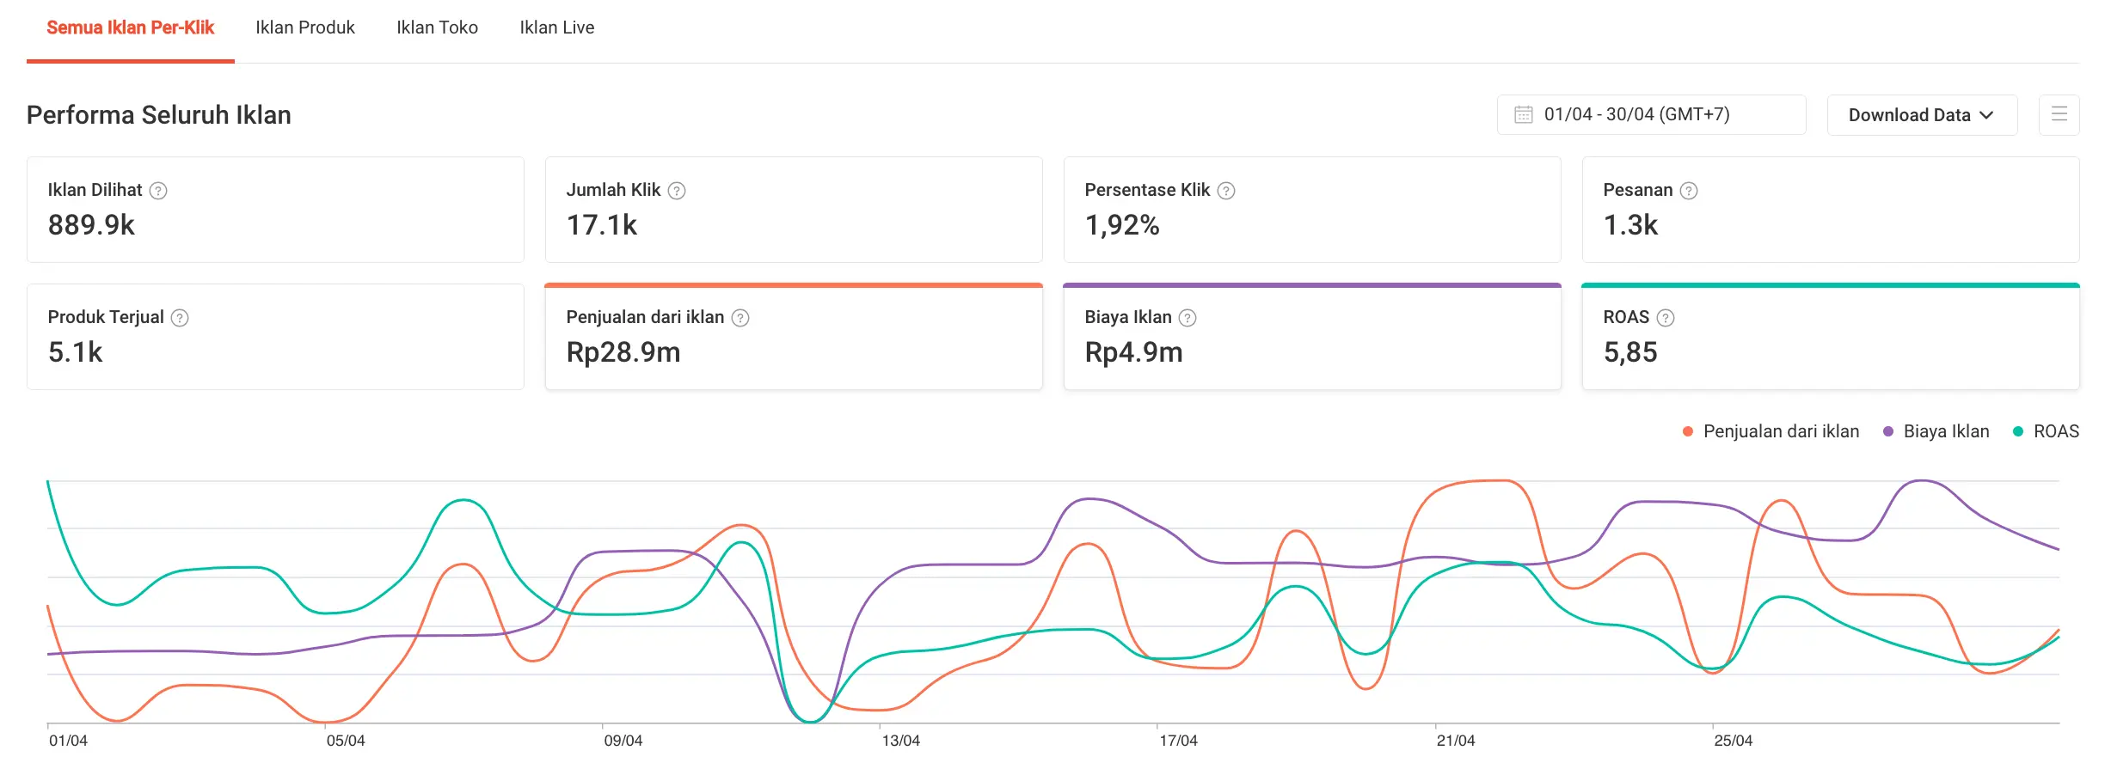This screenshot has height=775, width=2105.
Task: Toggle the Biaya Iklan metric card
Action: [1311, 337]
